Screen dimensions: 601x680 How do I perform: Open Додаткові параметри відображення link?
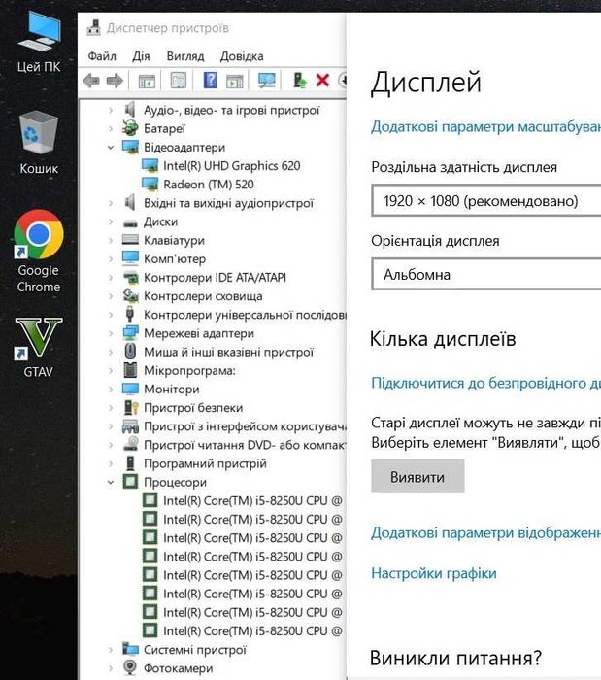[485, 532]
